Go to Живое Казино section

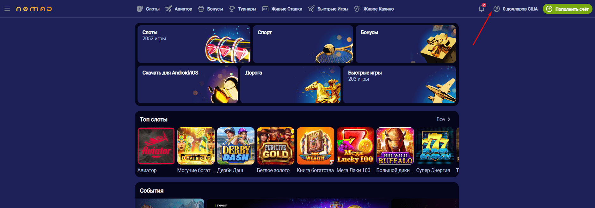tap(374, 9)
